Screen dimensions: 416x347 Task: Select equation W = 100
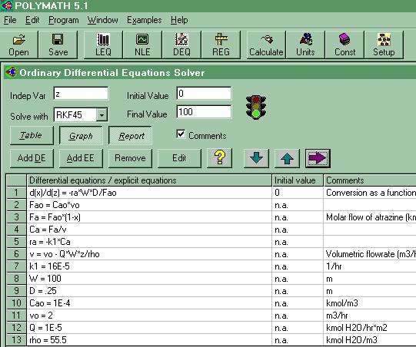[149, 279]
